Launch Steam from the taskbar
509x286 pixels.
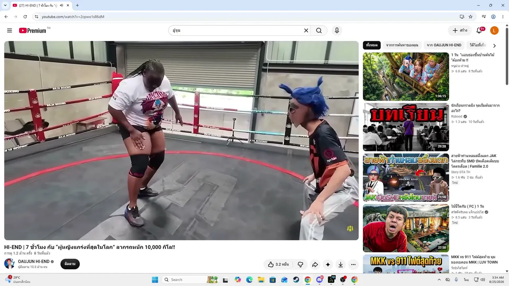pyautogui.click(x=296, y=280)
